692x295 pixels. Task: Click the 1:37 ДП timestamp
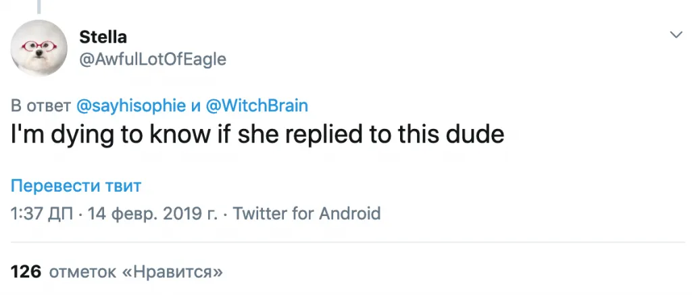pyautogui.click(x=43, y=214)
